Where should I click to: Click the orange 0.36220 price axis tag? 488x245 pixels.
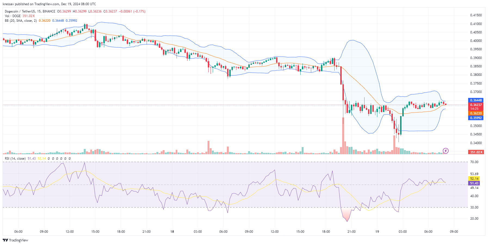click(476, 113)
